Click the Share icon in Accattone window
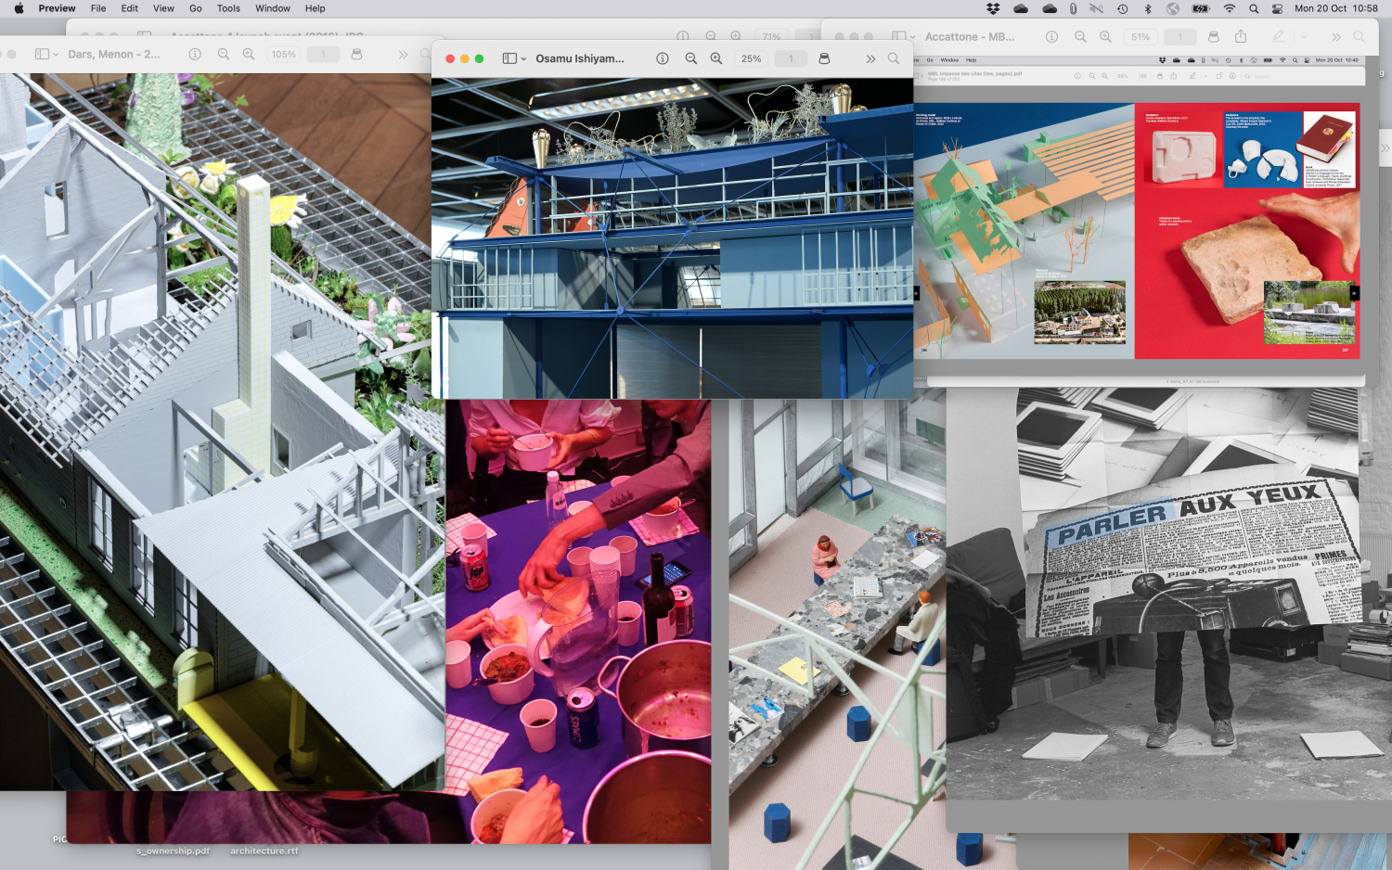Viewport: 1392px width, 870px height. pos(1241,37)
